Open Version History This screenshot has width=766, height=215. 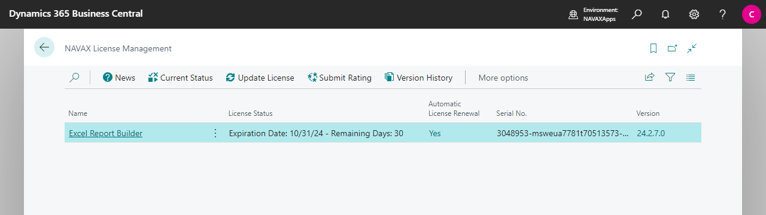[x=418, y=78]
